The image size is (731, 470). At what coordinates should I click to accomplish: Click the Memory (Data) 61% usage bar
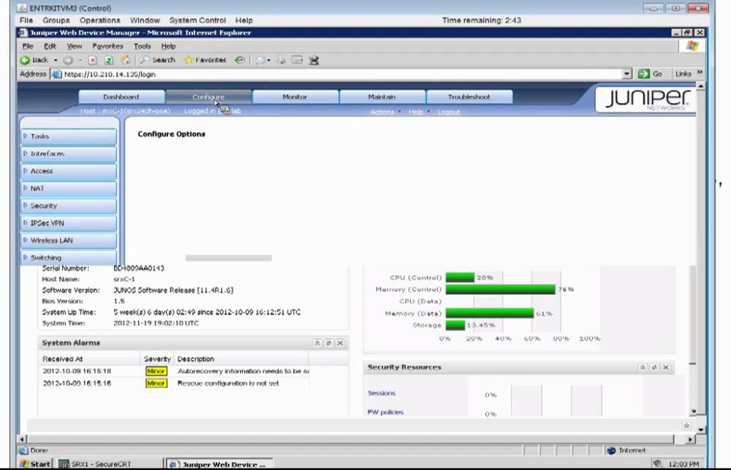pos(490,313)
